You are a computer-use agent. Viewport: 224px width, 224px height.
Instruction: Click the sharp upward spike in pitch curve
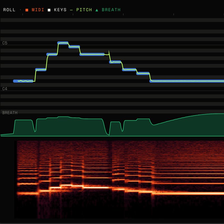[x=109, y=52]
